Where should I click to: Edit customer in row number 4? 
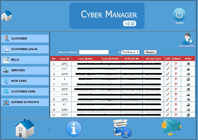[168, 79]
